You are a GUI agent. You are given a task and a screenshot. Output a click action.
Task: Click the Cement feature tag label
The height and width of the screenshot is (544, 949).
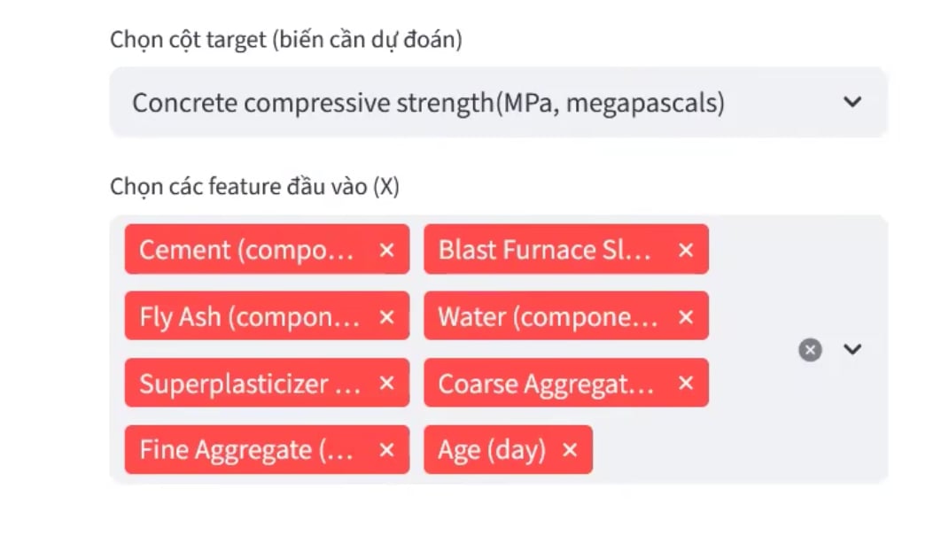pos(246,250)
